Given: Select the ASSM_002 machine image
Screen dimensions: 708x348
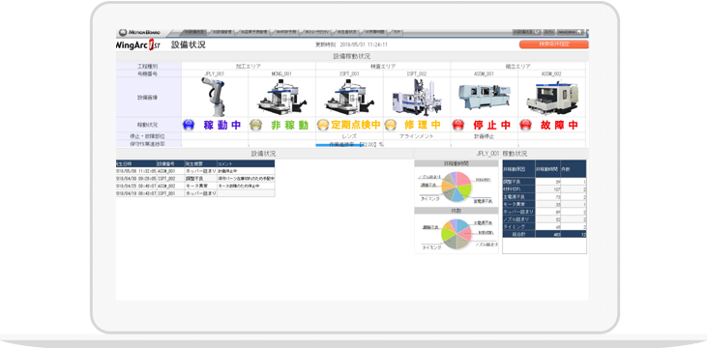Looking at the screenshot, I should click(x=551, y=98).
